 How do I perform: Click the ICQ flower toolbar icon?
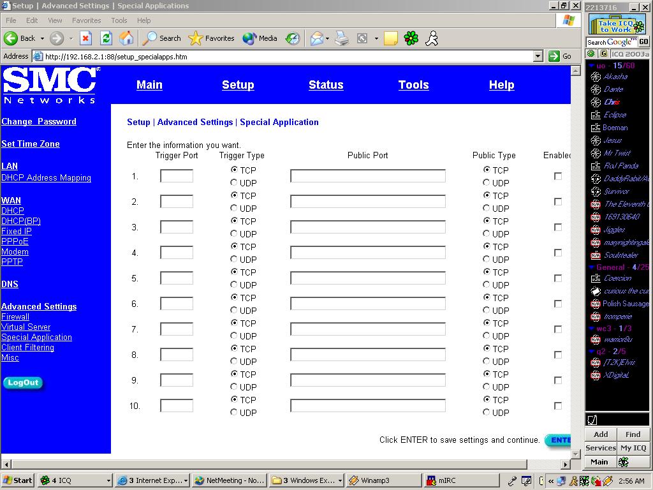[411, 38]
